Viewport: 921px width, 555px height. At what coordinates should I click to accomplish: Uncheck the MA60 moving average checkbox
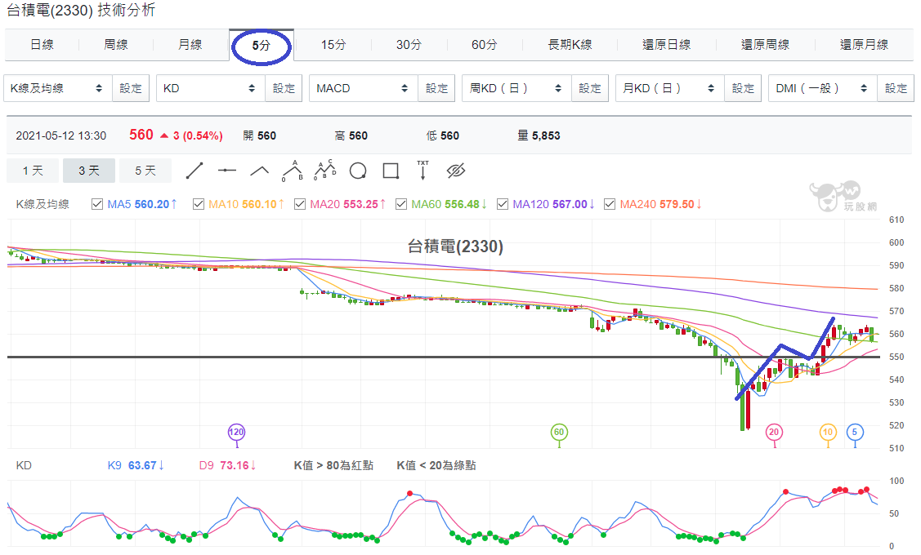401,204
